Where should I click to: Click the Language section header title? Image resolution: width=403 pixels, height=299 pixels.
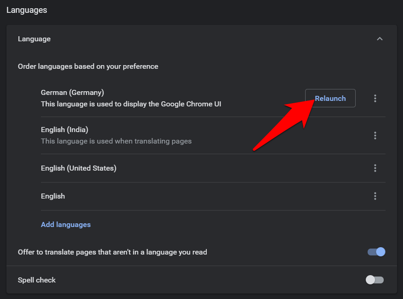(x=34, y=39)
